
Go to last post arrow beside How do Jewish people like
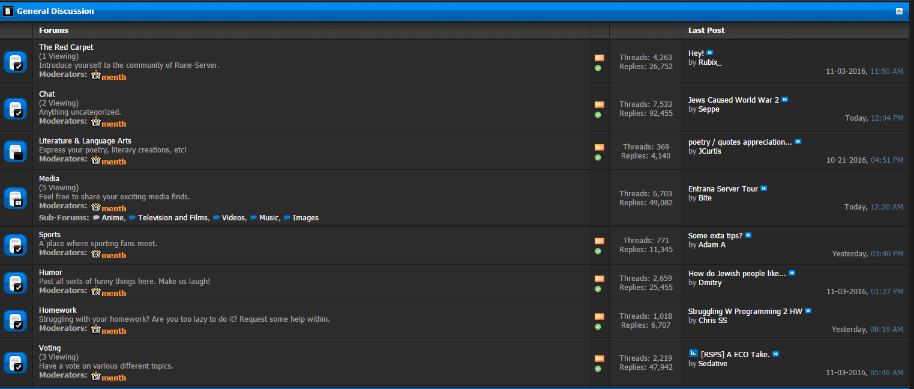tap(792, 273)
